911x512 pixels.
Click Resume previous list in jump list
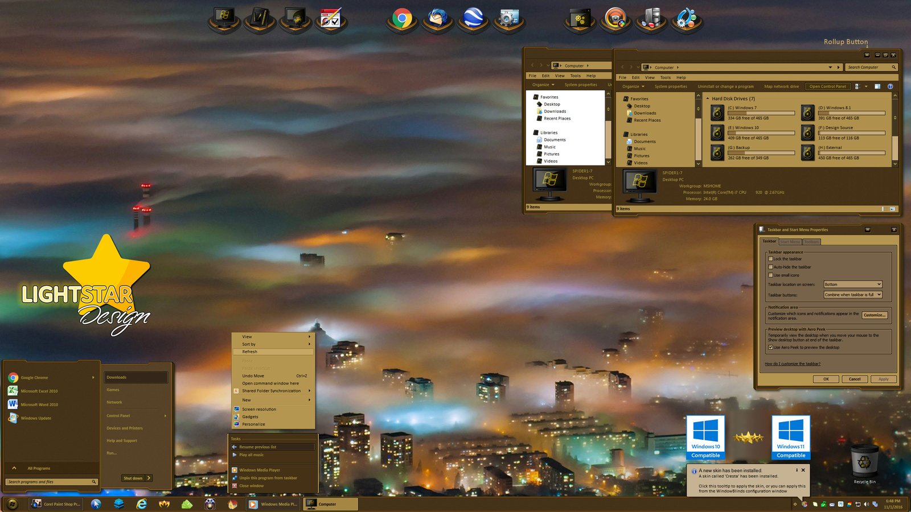pyautogui.click(x=272, y=447)
